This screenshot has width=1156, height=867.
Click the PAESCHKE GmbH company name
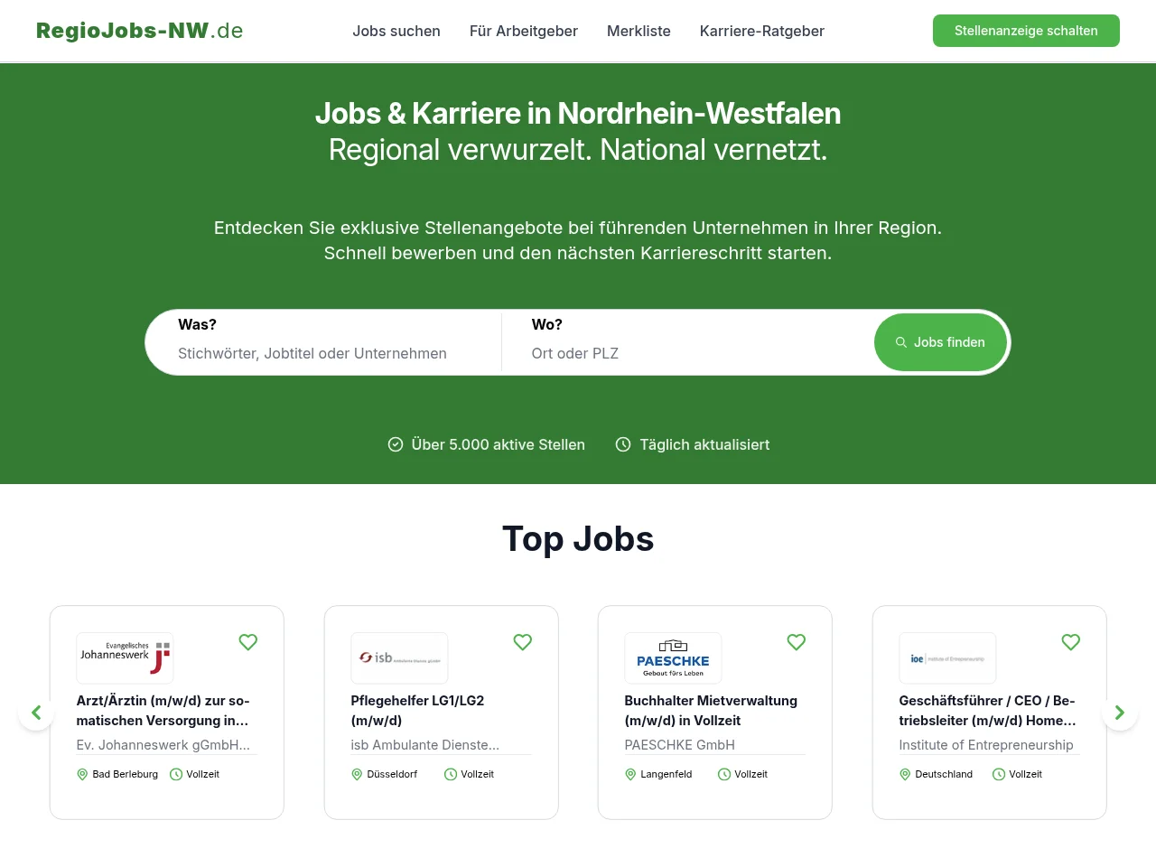click(680, 745)
